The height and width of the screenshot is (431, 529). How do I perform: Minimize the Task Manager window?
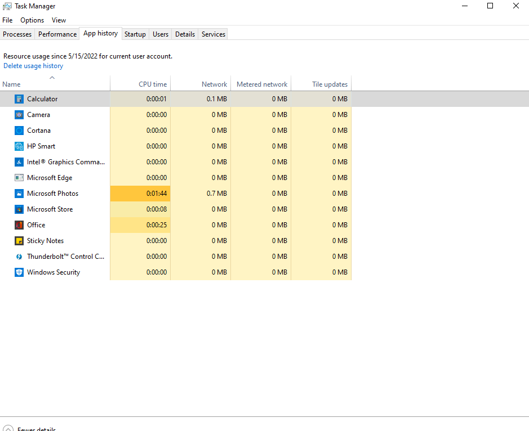[x=465, y=6]
